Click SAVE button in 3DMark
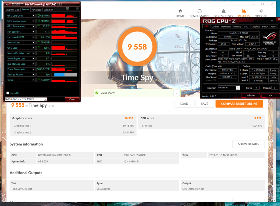 tap(204, 104)
